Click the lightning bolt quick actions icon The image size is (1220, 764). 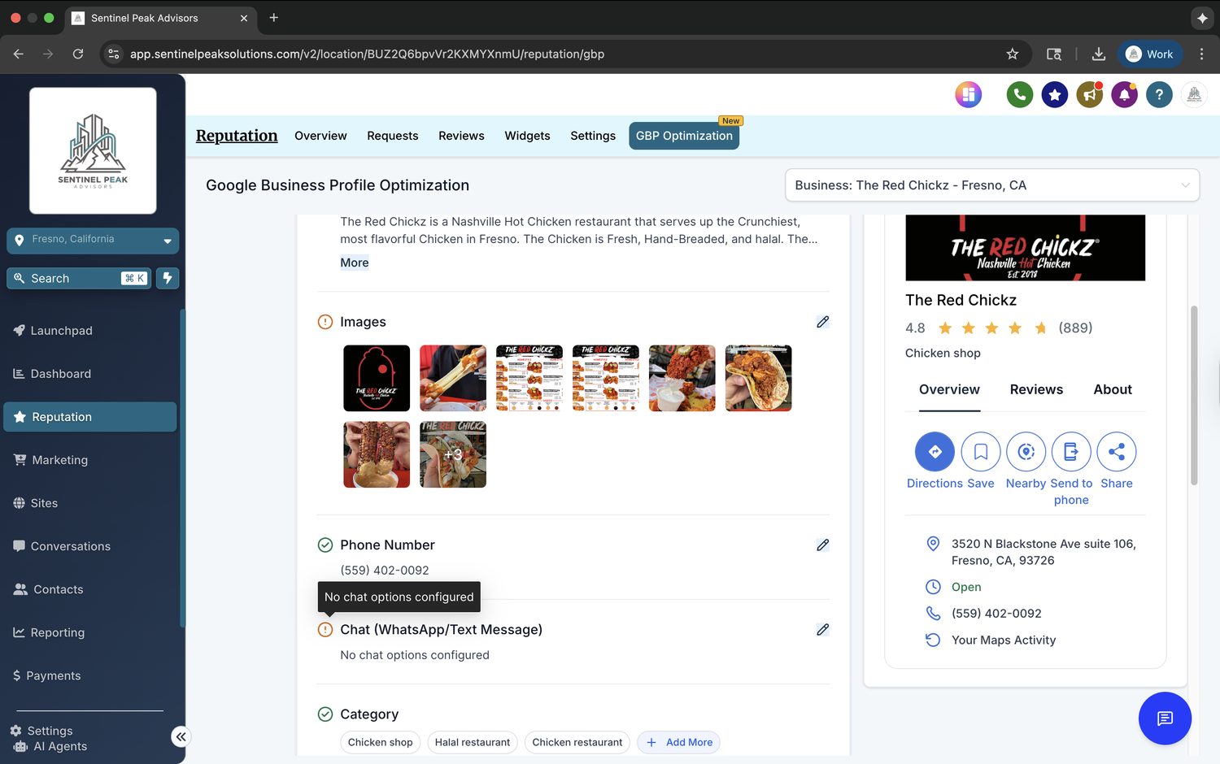coord(168,278)
